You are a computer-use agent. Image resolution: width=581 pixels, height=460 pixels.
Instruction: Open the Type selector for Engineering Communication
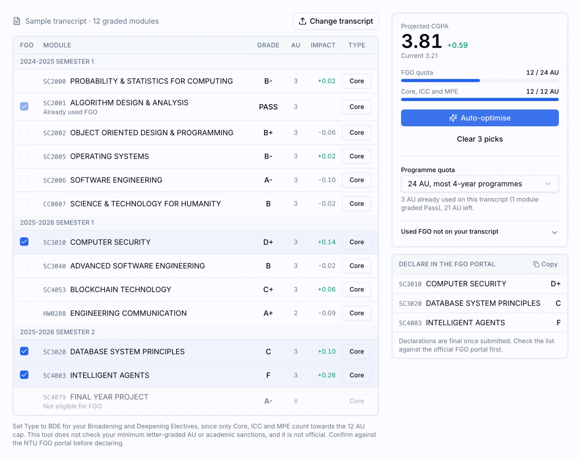pyautogui.click(x=357, y=313)
